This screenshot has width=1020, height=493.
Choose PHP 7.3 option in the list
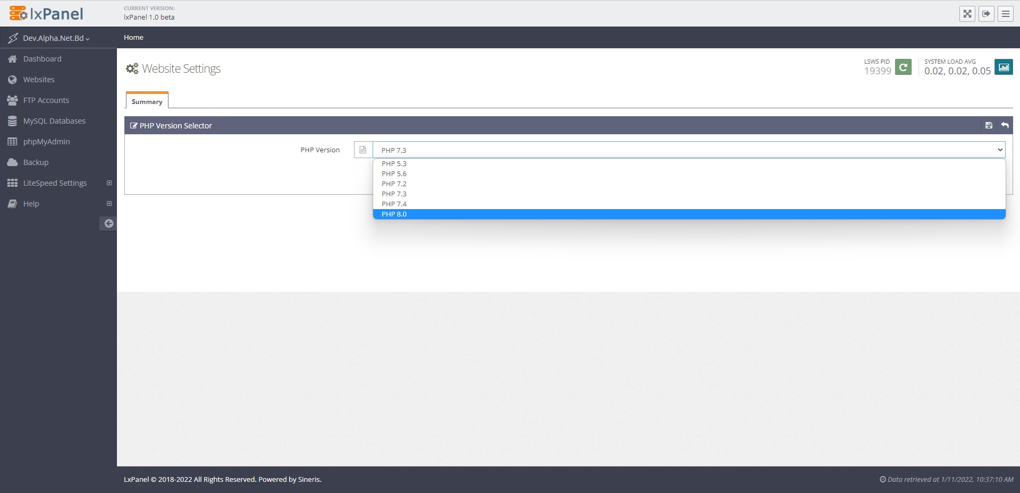coord(689,194)
